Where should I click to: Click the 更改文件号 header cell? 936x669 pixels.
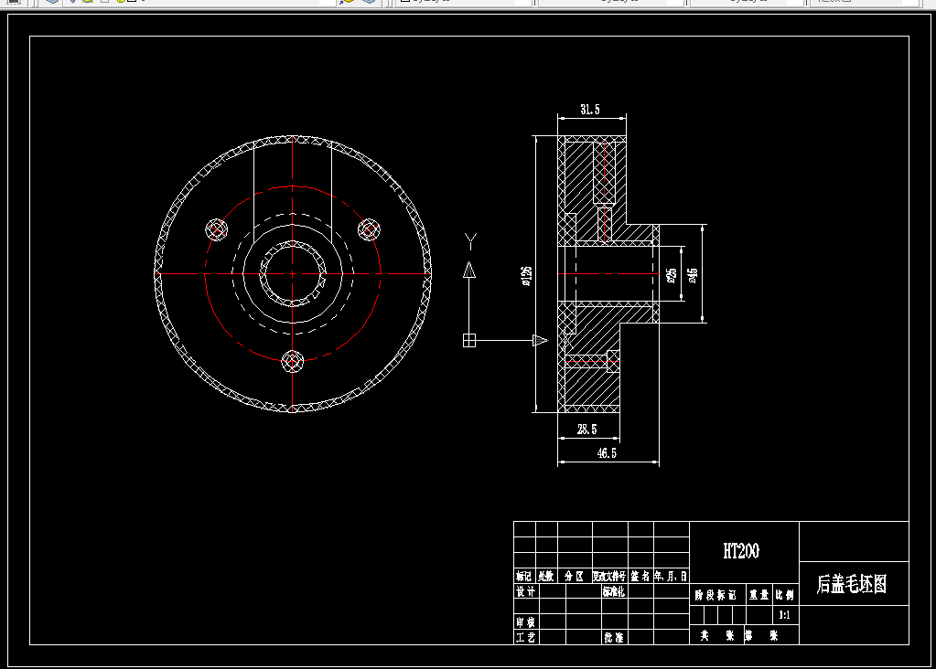[609, 576]
